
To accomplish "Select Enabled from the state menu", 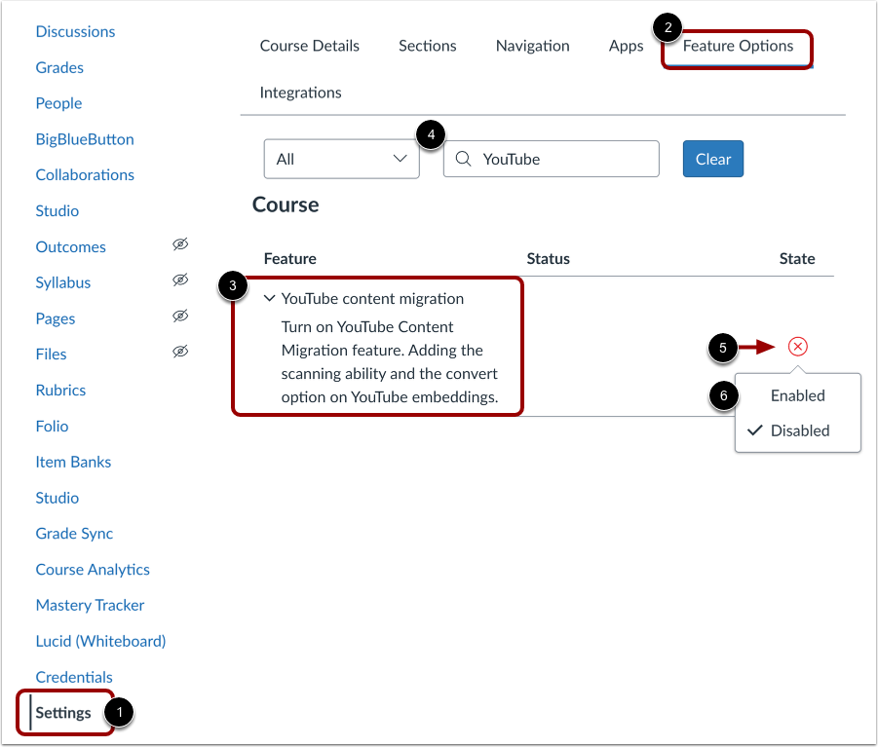I will 797,395.
